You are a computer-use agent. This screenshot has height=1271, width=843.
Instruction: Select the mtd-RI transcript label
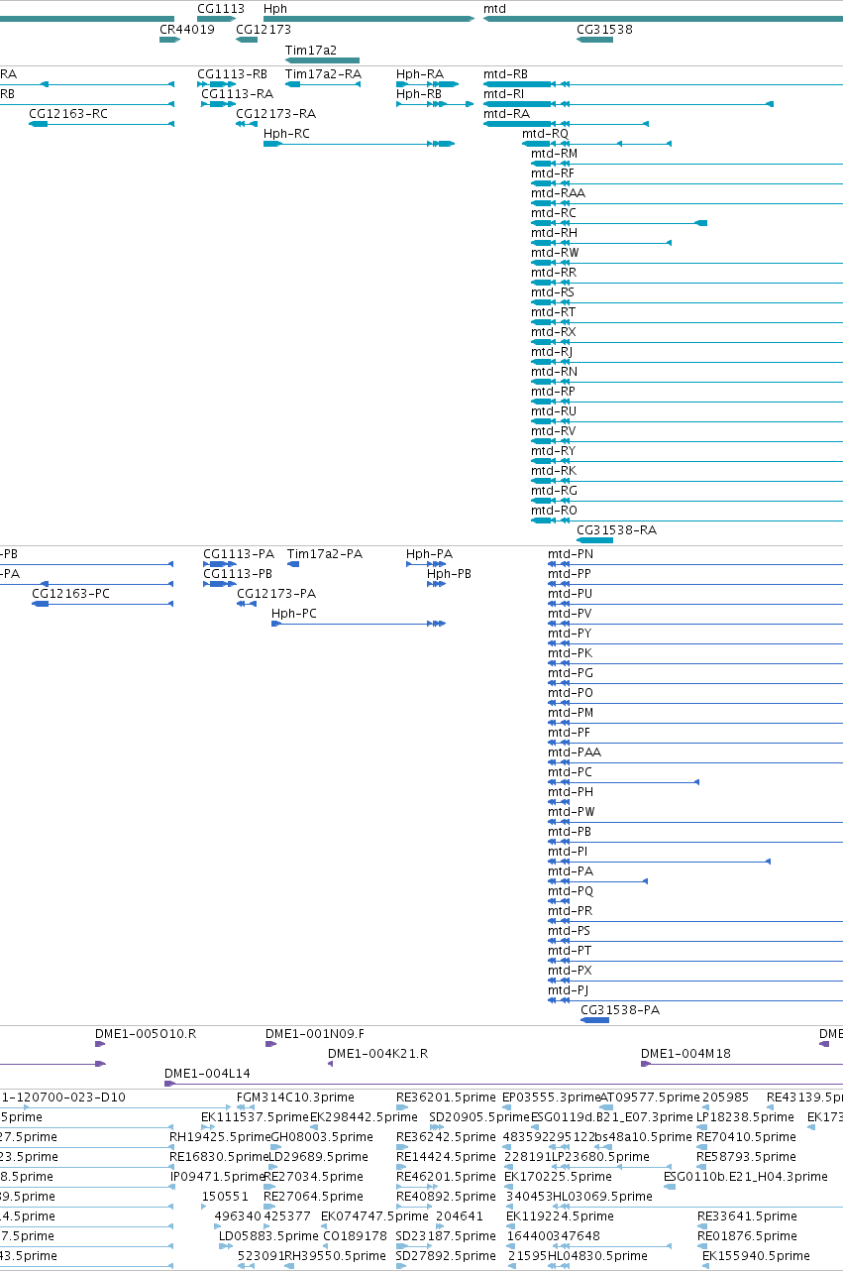504,93
